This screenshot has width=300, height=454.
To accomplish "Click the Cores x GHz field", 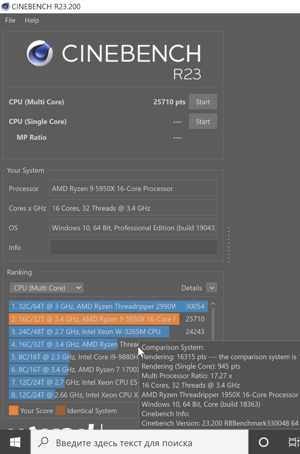I will pos(133,208).
